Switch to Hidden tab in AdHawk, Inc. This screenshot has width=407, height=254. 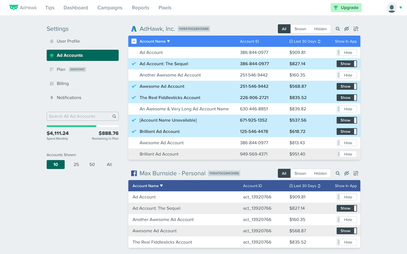coord(320,29)
